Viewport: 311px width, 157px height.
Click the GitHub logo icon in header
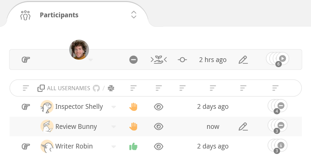[x=96, y=88]
